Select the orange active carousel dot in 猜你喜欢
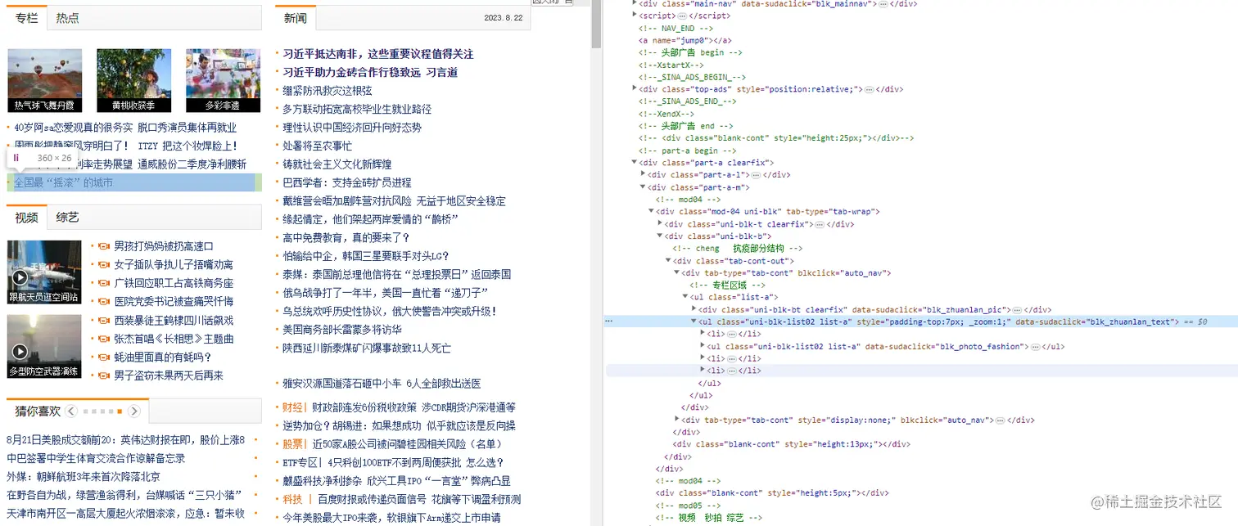 pyautogui.click(x=120, y=411)
